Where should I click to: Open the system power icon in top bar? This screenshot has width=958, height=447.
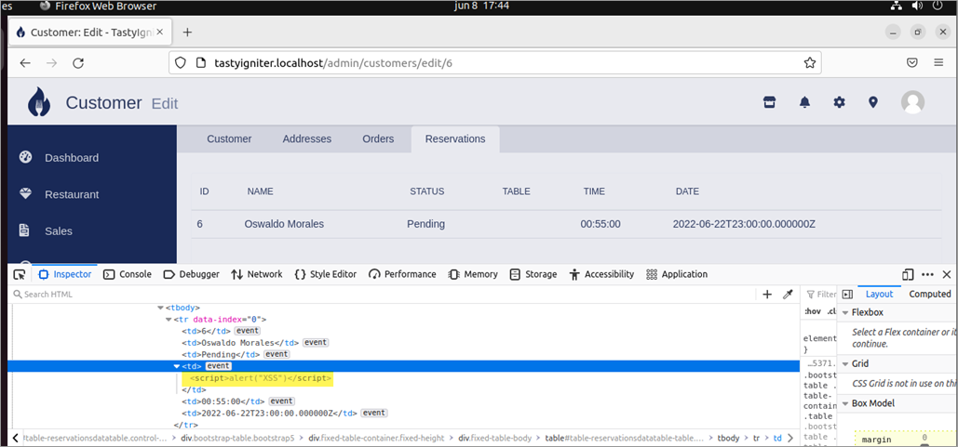(938, 7)
